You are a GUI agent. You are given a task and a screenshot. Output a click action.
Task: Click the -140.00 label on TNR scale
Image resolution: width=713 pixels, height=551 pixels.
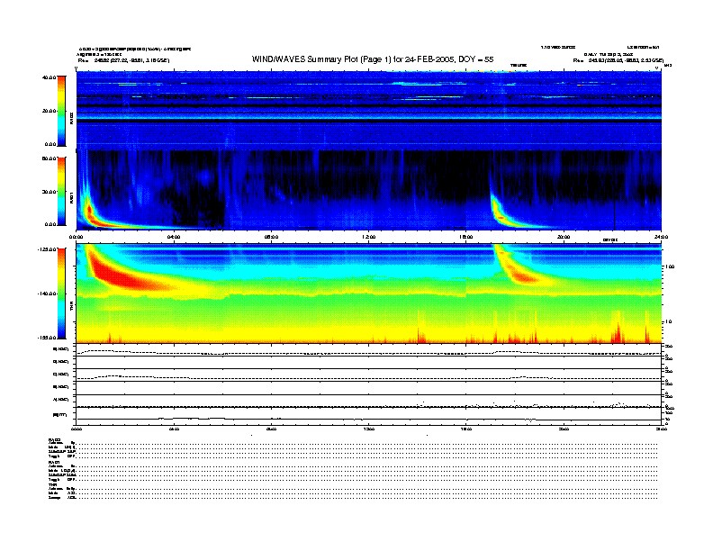pyautogui.click(x=47, y=294)
